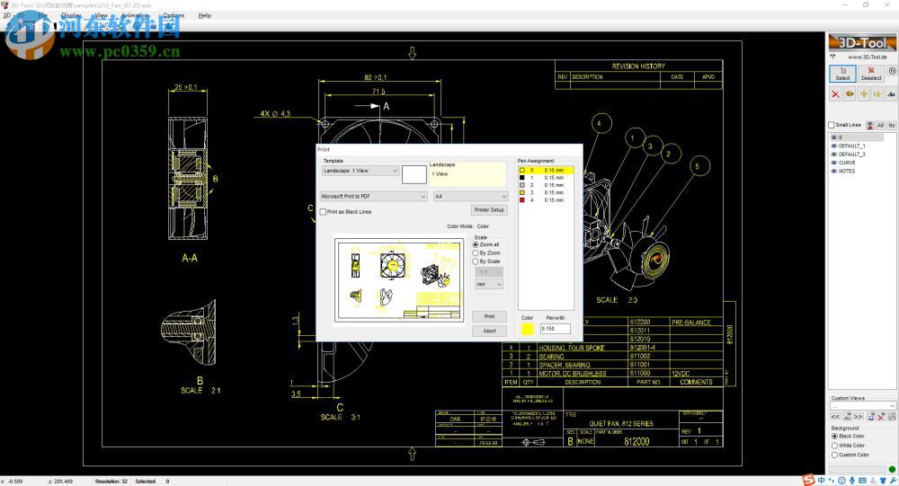This screenshot has width=899, height=486.
Task: Click the yellow mirror-arrows icon
Action: (877, 94)
